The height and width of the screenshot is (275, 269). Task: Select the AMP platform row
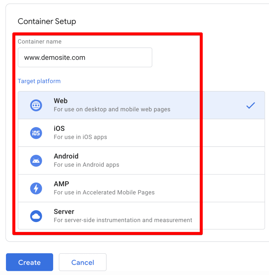point(107,188)
